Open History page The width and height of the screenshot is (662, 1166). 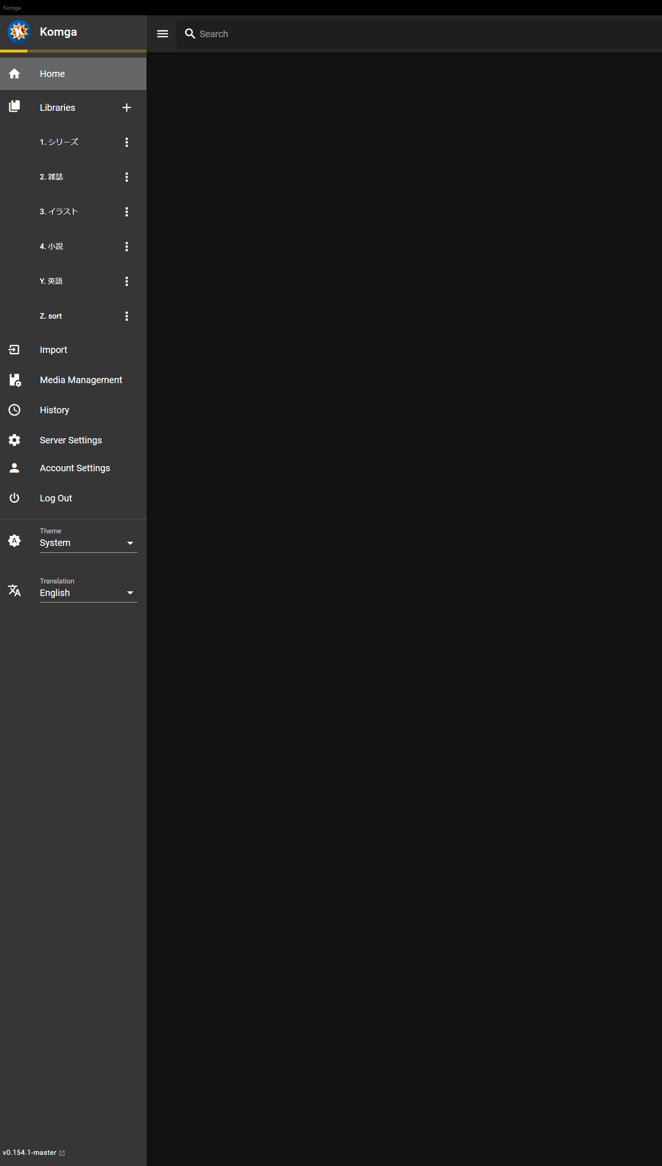pyautogui.click(x=73, y=410)
